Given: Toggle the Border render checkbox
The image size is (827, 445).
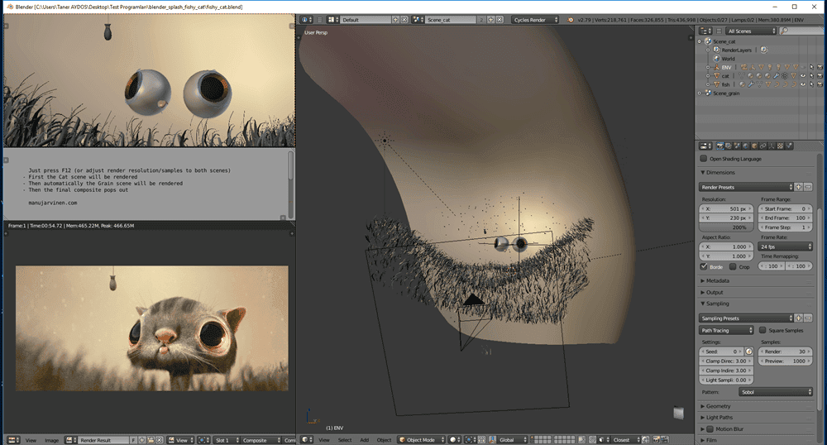Looking at the screenshot, I should 704,266.
